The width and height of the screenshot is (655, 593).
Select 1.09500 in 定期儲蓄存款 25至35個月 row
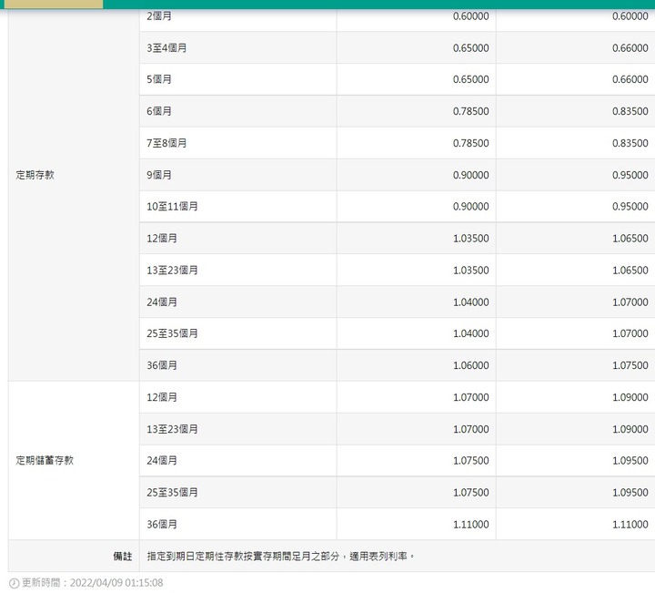pyautogui.click(x=630, y=492)
